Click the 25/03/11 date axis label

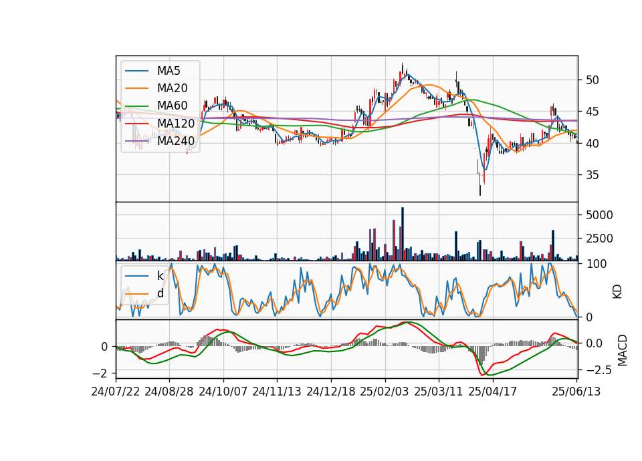439,392
